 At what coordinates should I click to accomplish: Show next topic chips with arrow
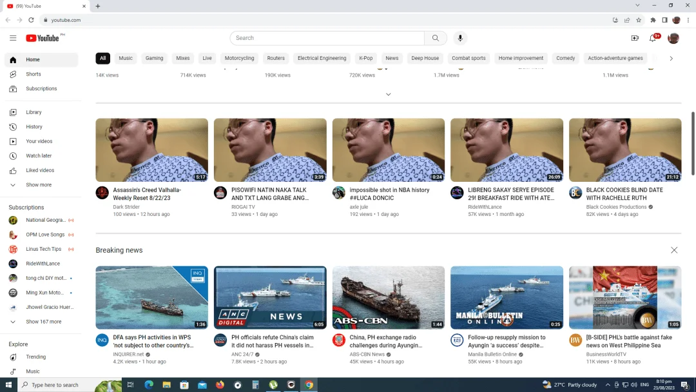[x=671, y=58]
